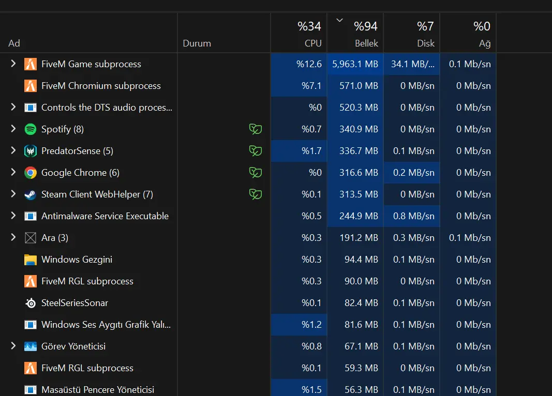Sort by the Bellek %94 column header

[x=355, y=33]
